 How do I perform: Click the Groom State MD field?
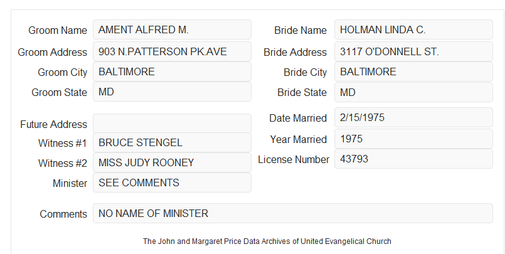click(172, 92)
